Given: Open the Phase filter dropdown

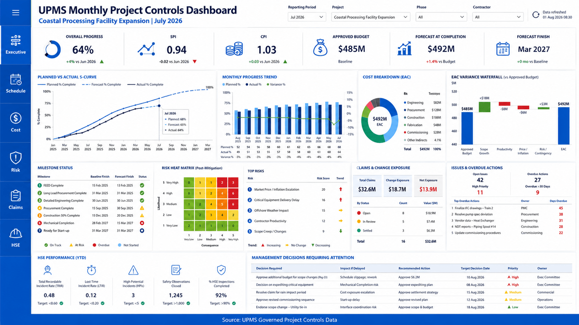Looking at the screenshot, I should 441,17.
